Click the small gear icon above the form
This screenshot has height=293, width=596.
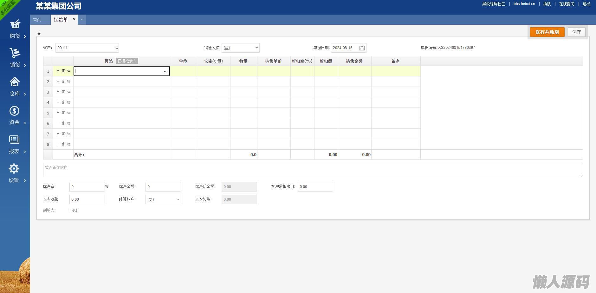[x=39, y=34]
